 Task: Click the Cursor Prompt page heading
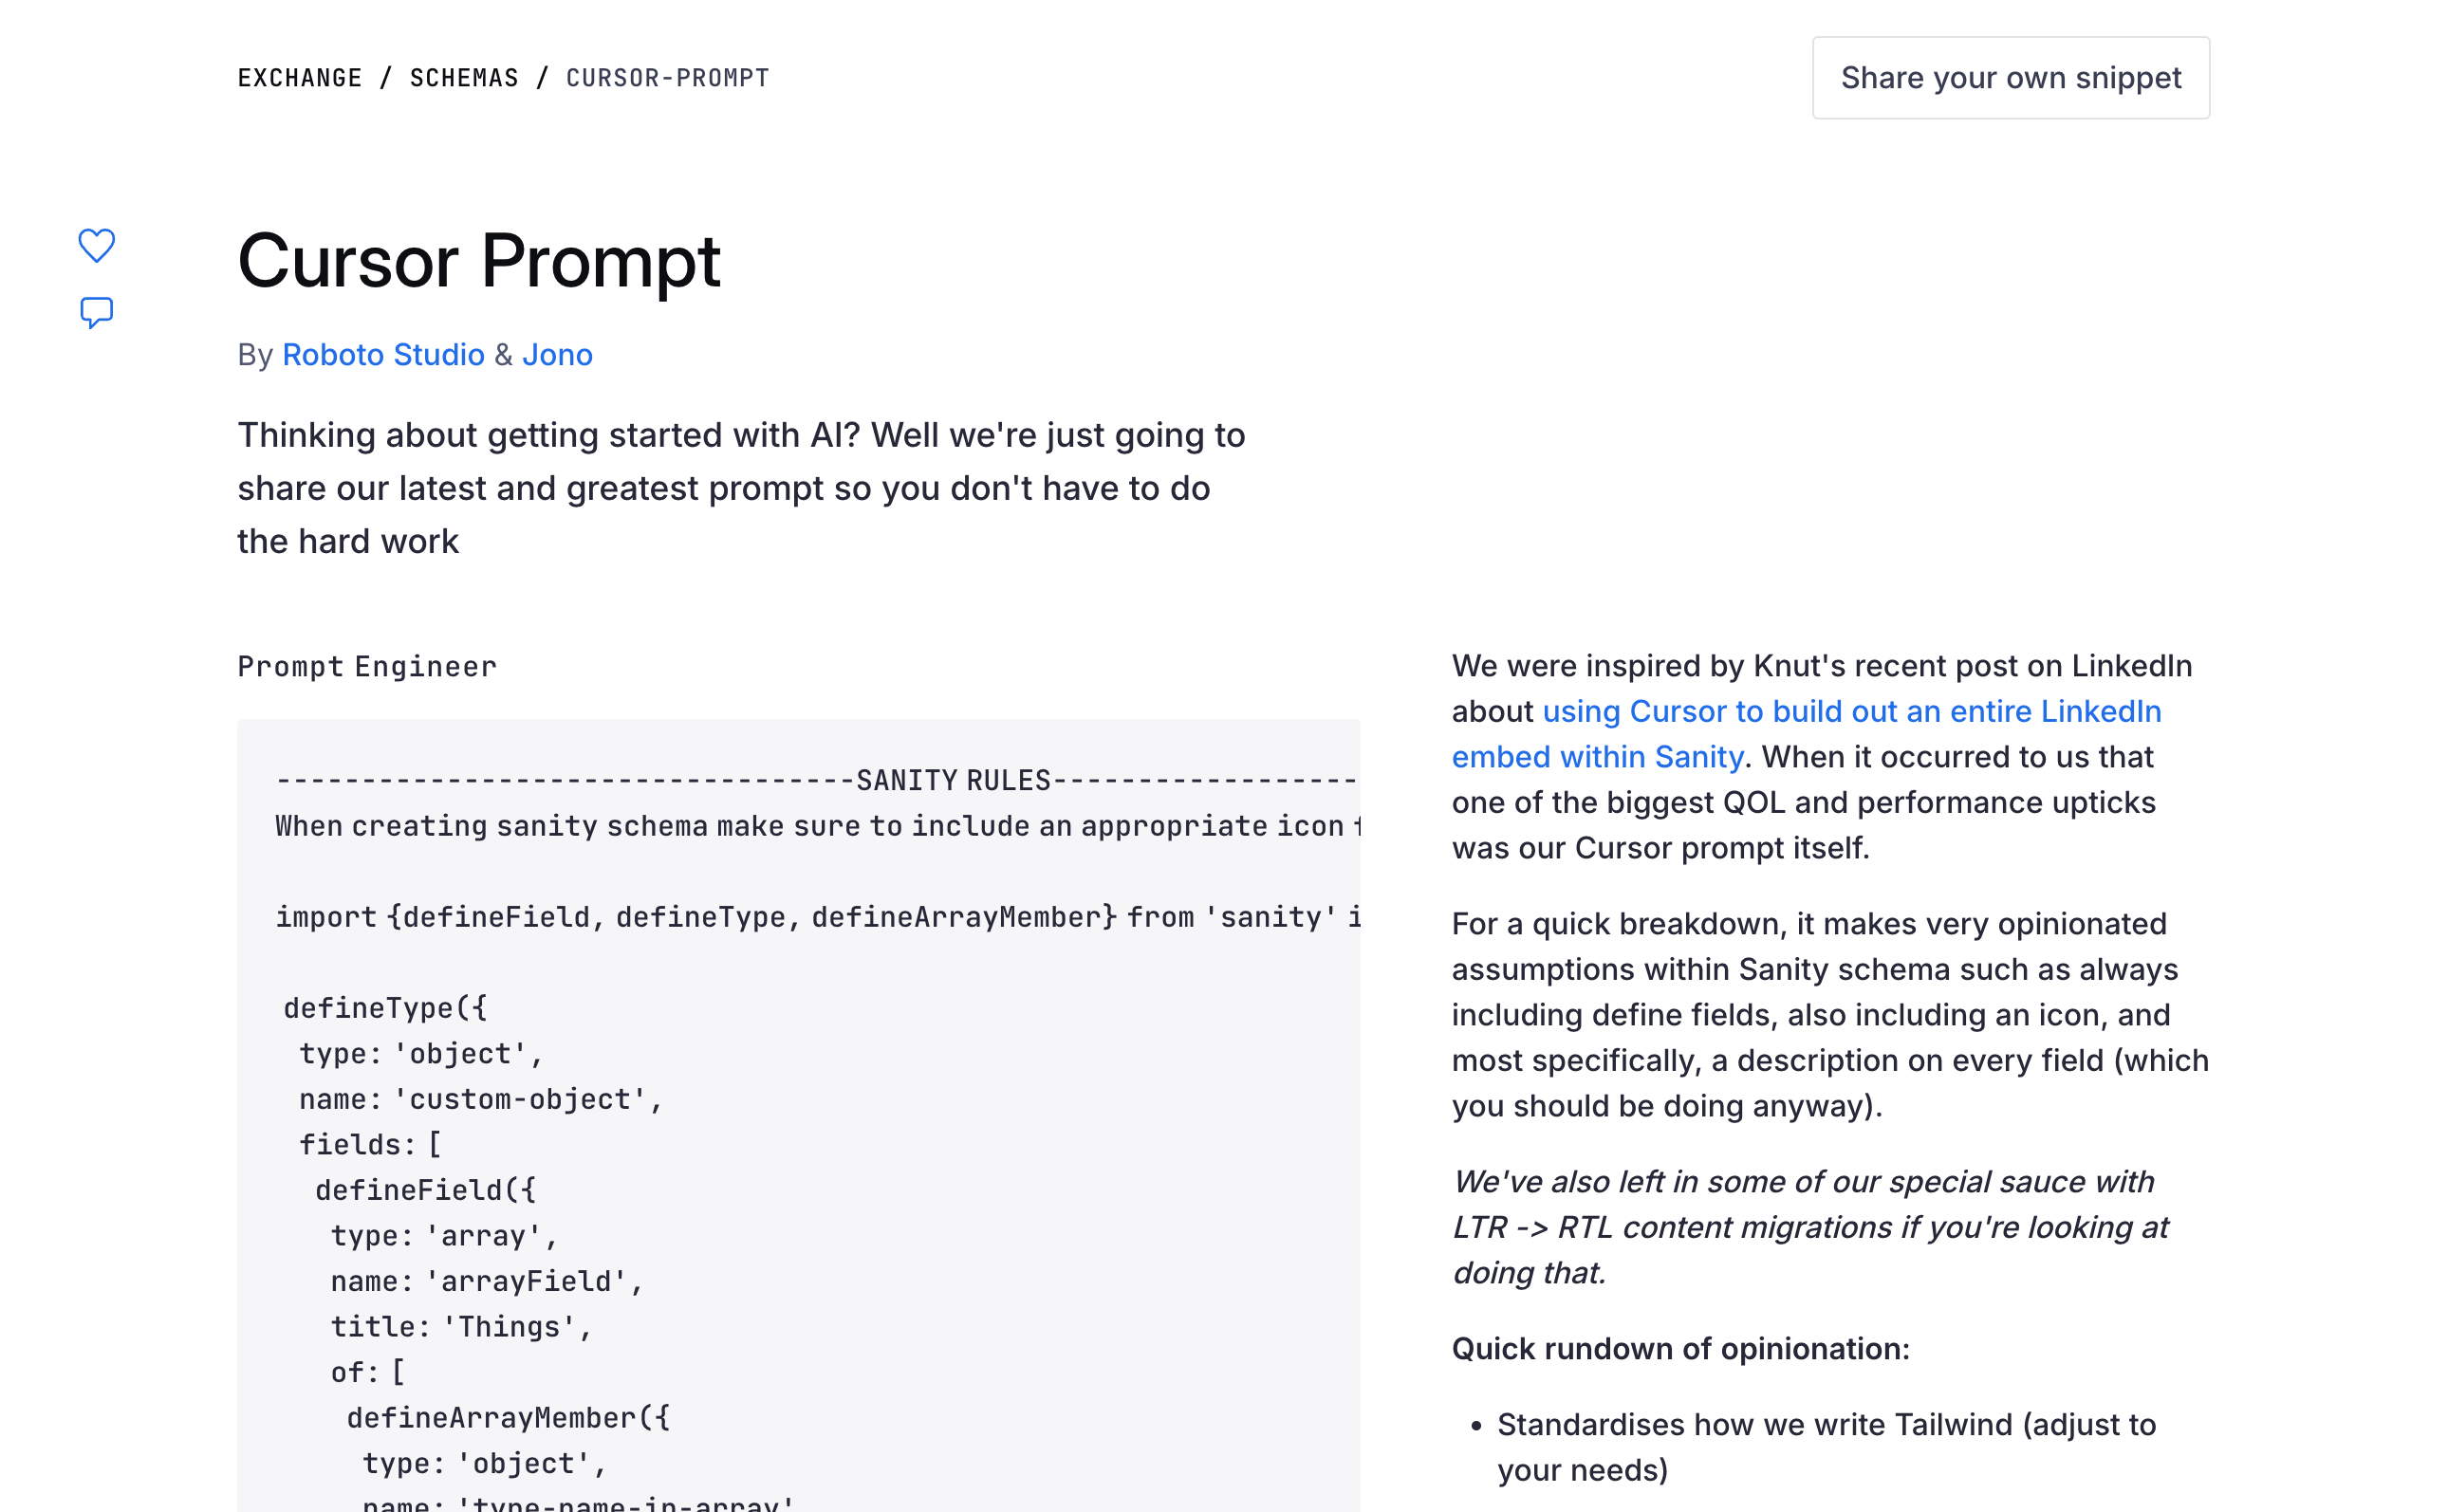point(479,261)
